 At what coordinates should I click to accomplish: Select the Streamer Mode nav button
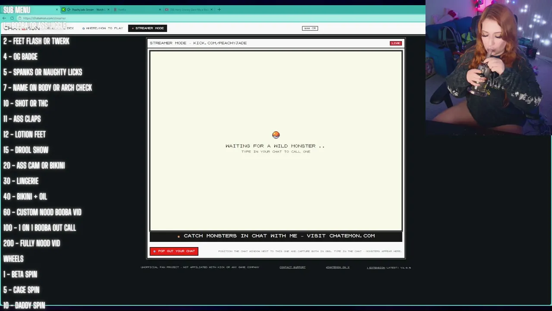147,28
